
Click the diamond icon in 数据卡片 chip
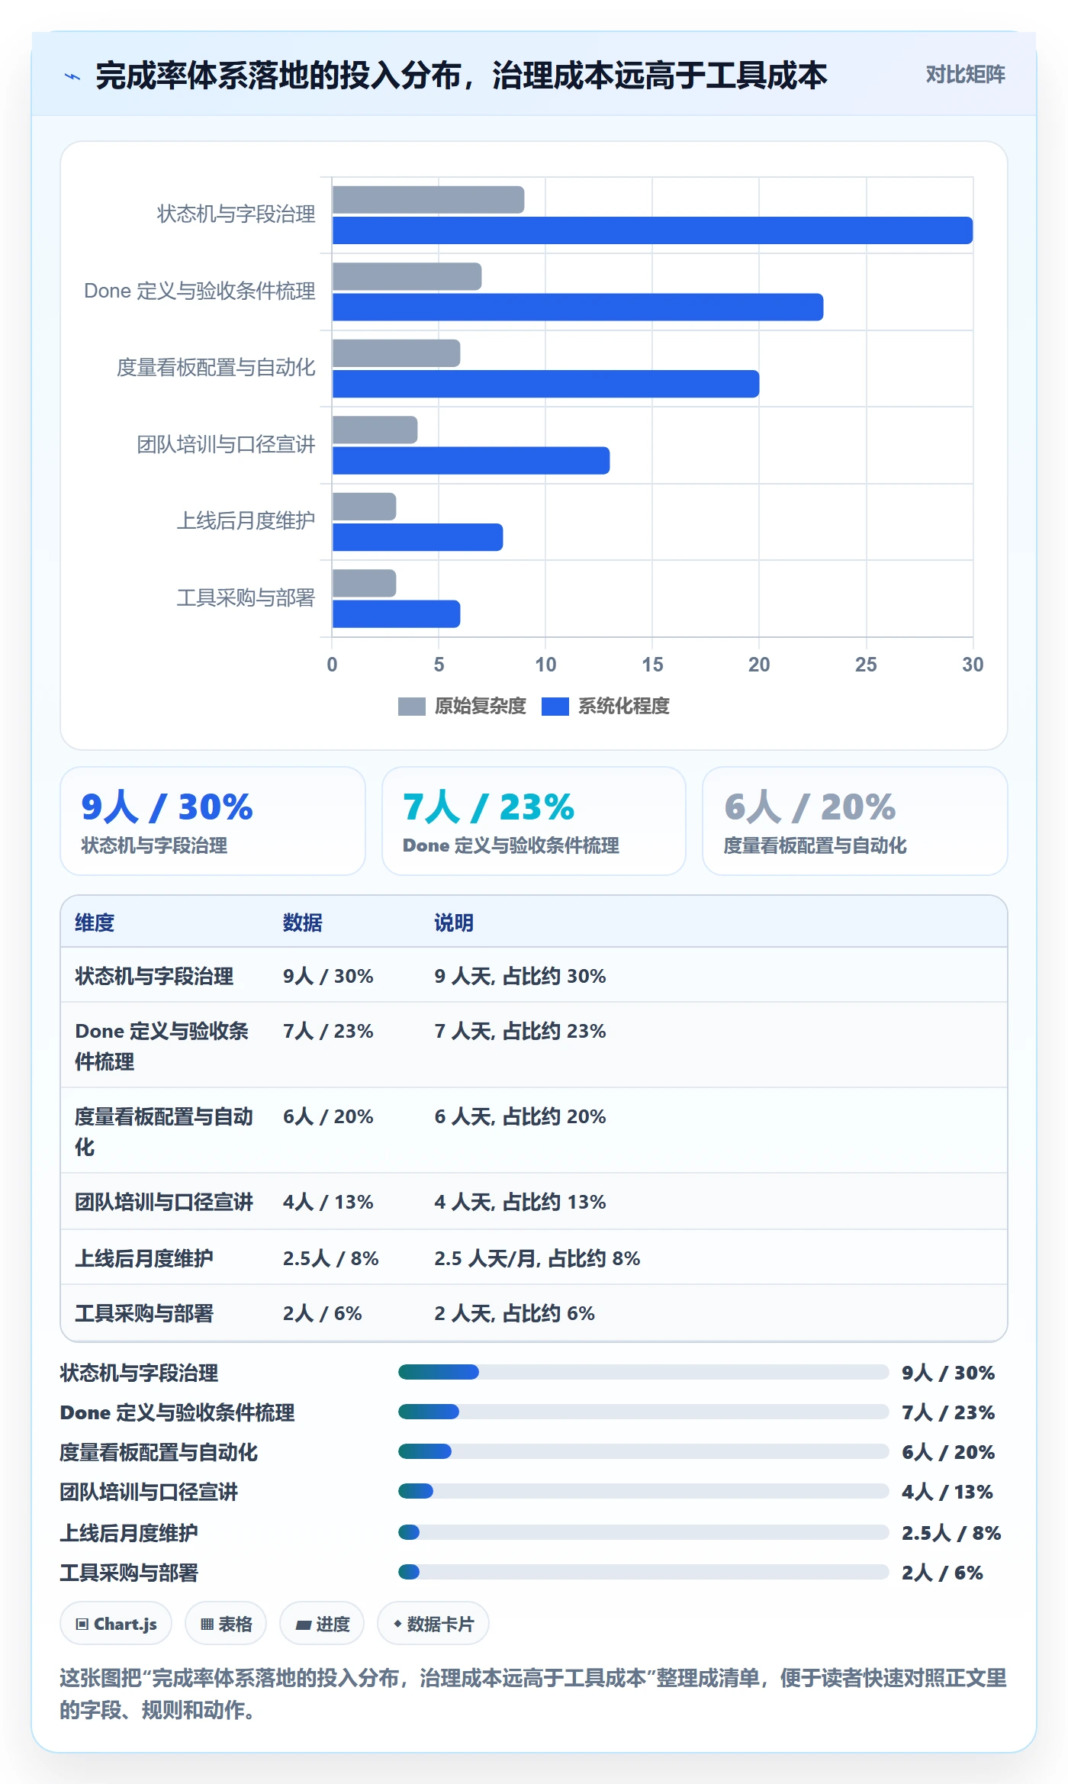(x=397, y=1624)
